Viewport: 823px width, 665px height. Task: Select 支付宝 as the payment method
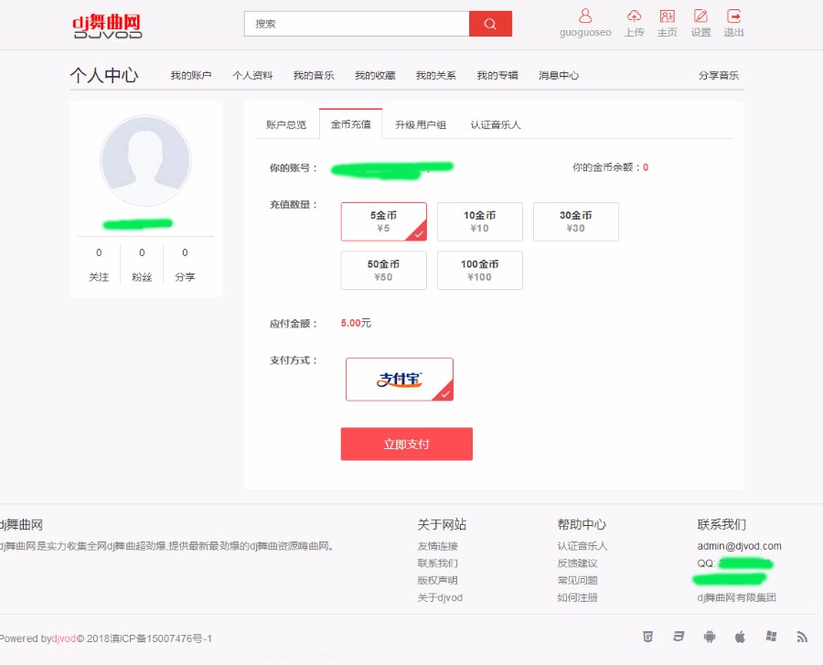click(x=400, y=379)
